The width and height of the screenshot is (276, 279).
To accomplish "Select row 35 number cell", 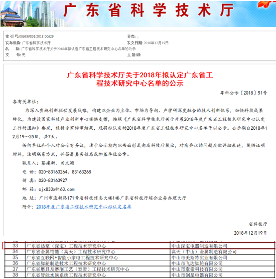I will tap(15, 257).
